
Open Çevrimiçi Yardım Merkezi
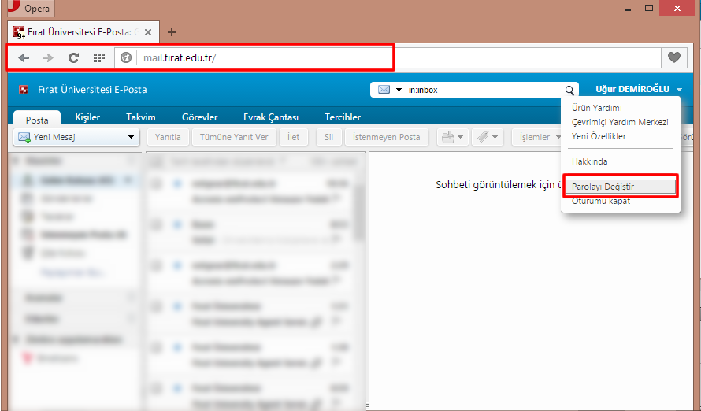[x=620, y=122]
